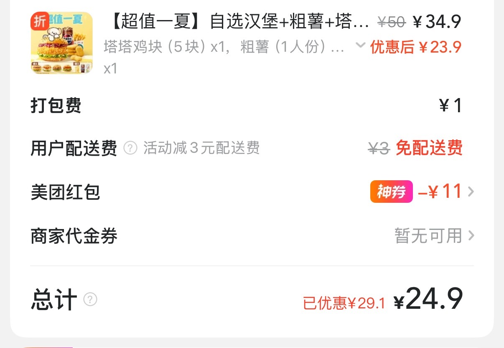
Task: Tap the 活动减3元配送费 promotion note
Action: click(x=202, y=148)
